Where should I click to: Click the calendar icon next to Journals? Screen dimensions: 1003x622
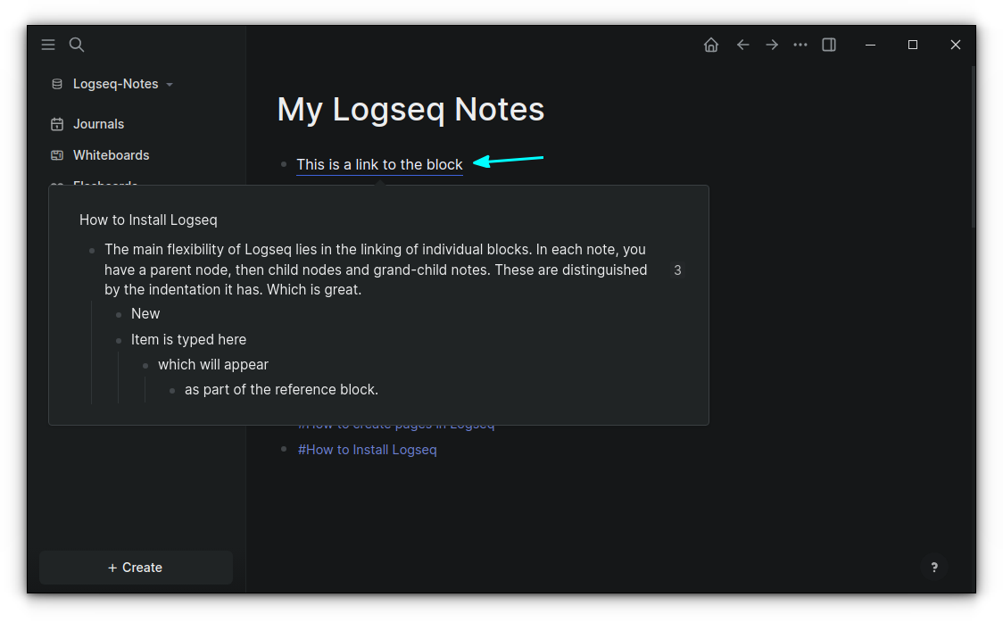pos(55,123)
